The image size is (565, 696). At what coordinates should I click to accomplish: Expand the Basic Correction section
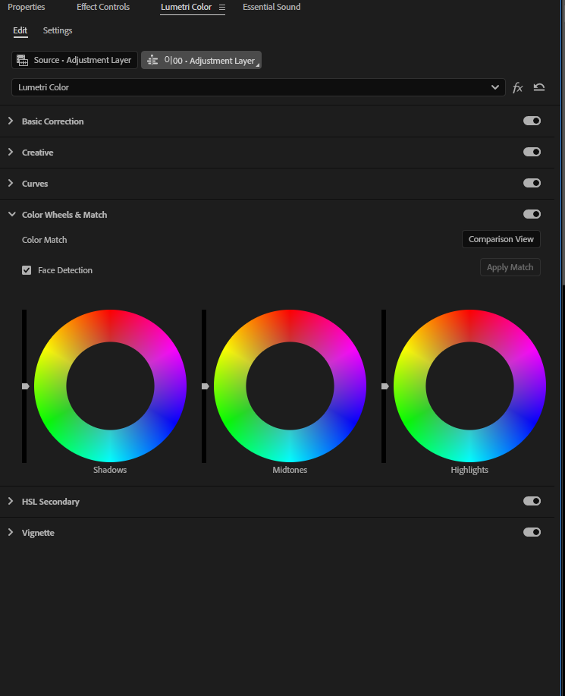(11, 121)
